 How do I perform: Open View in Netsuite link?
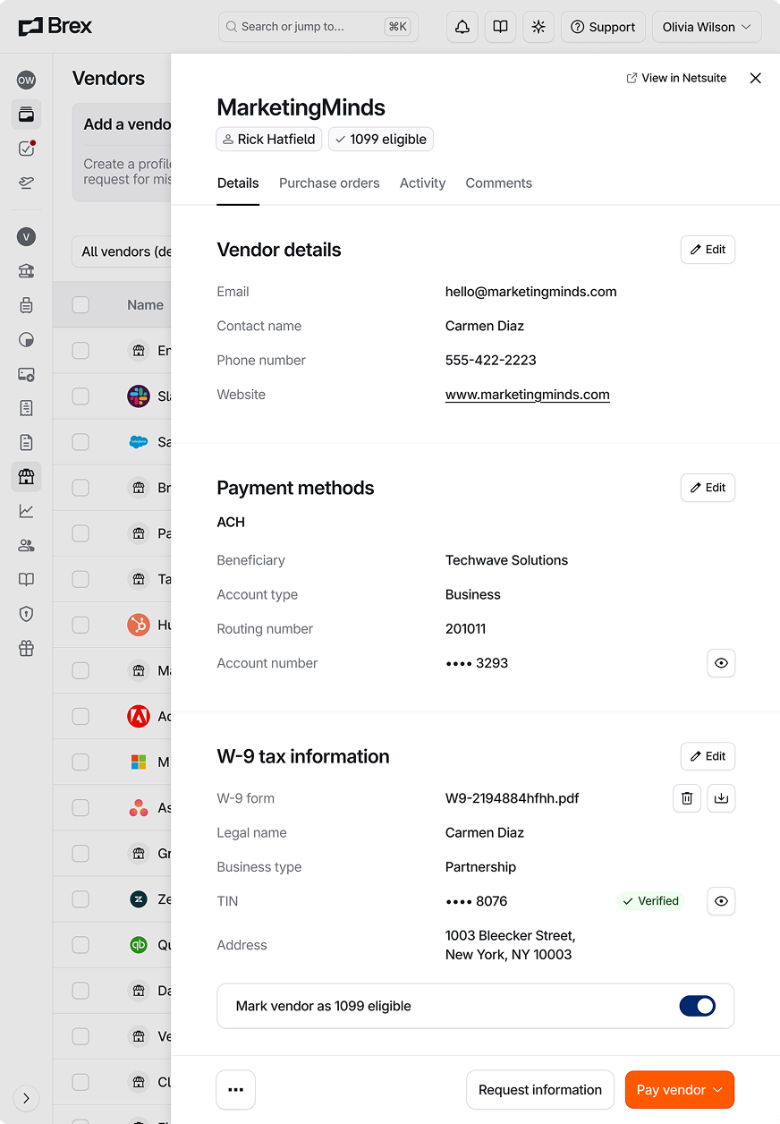[676, 78]
